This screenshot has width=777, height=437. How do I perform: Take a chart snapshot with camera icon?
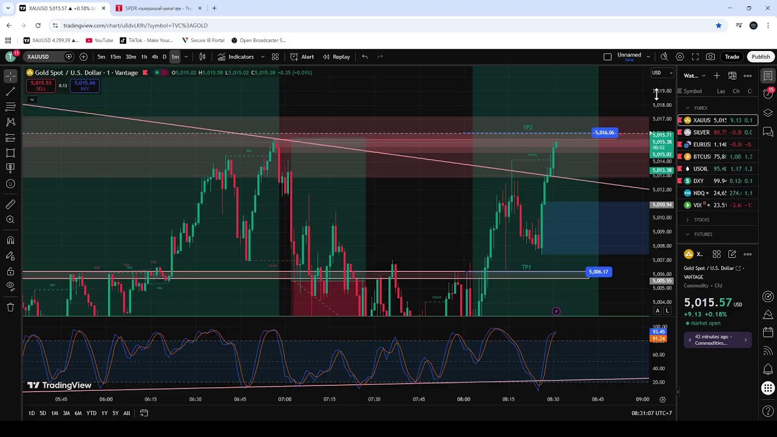click(710, 56)
